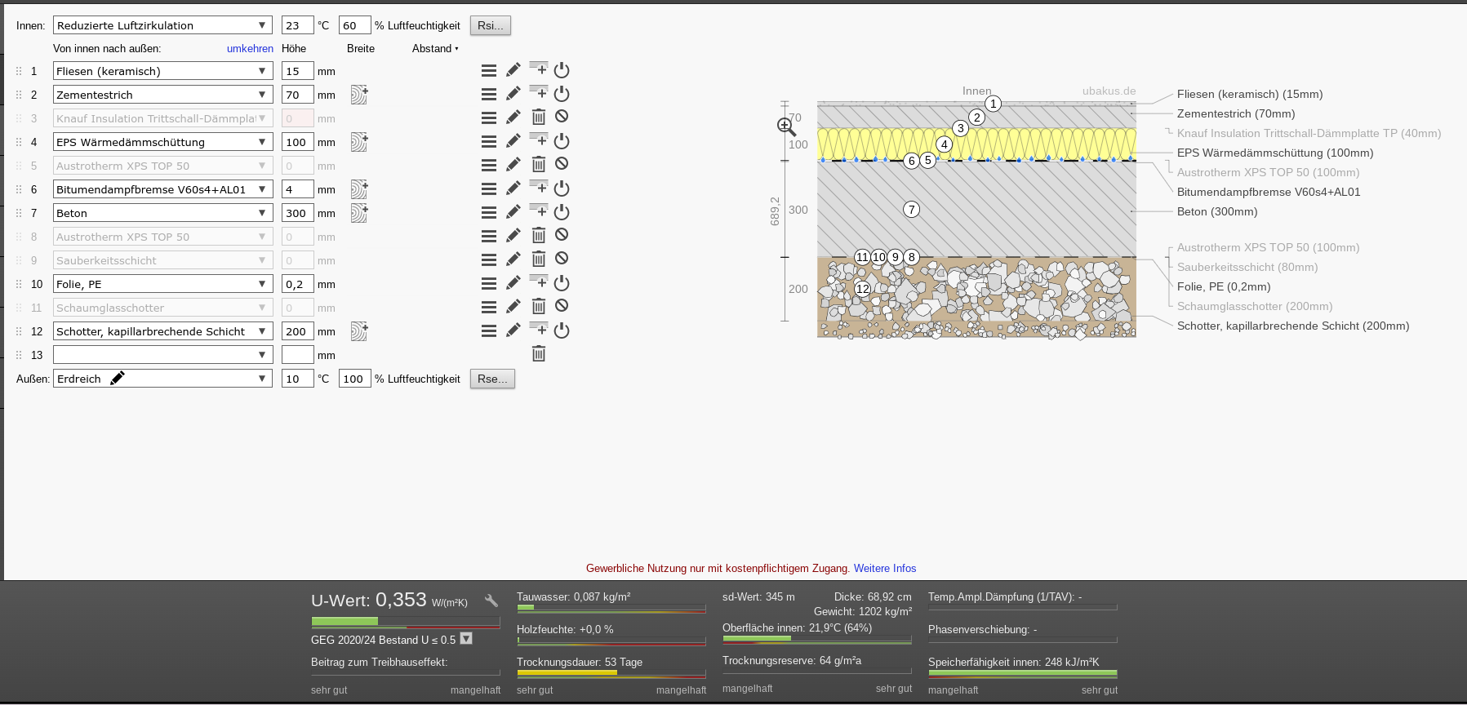Open the Abstand column header dropdown

(x=435, y=48)
